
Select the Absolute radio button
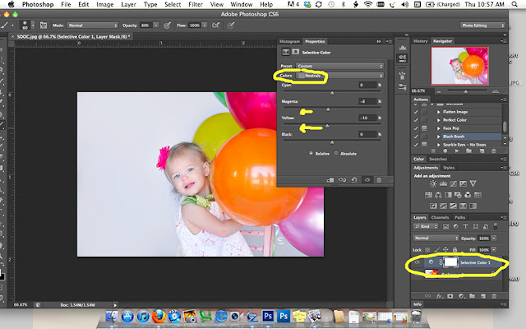[337, 153]
